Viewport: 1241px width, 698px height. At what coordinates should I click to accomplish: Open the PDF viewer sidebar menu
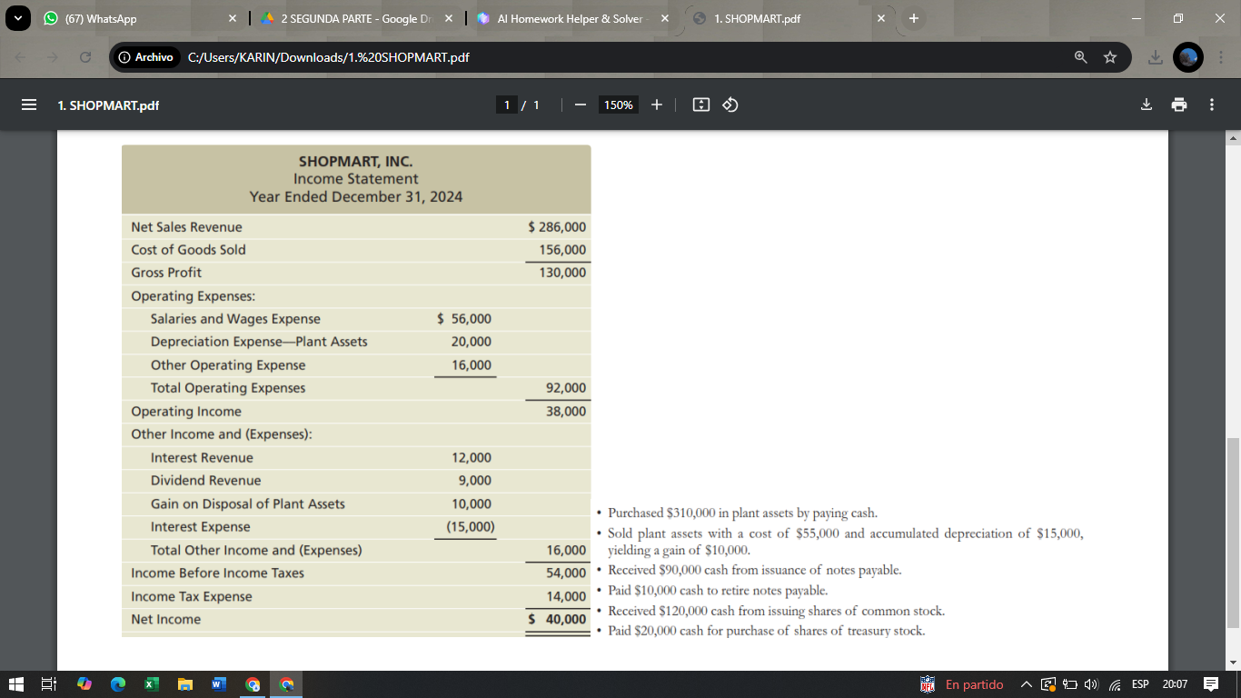pyautogui.click(x=29, y=105)
